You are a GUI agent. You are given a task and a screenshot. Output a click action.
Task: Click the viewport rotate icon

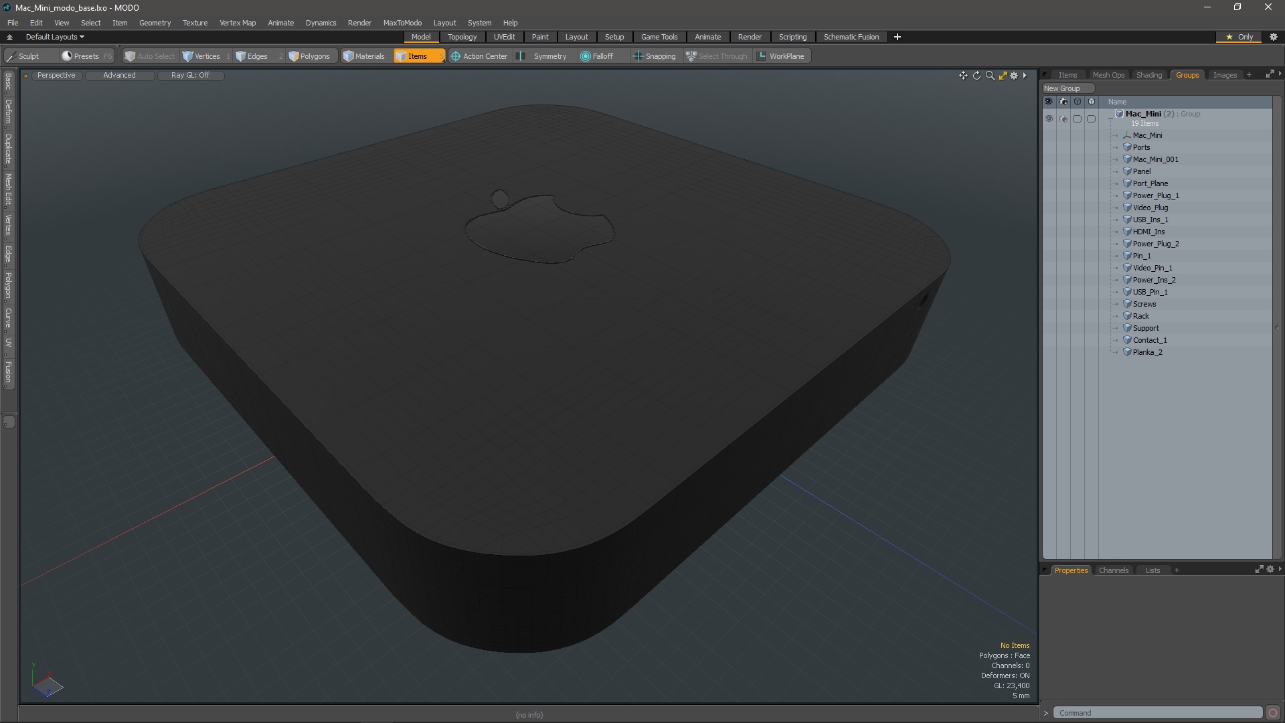(x=976, y=76)
